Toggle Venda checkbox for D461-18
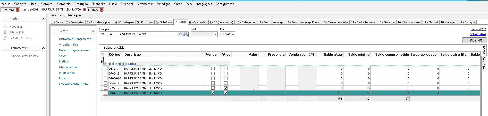Viewport: 488px width, 116px height. [x=213, y=93]
